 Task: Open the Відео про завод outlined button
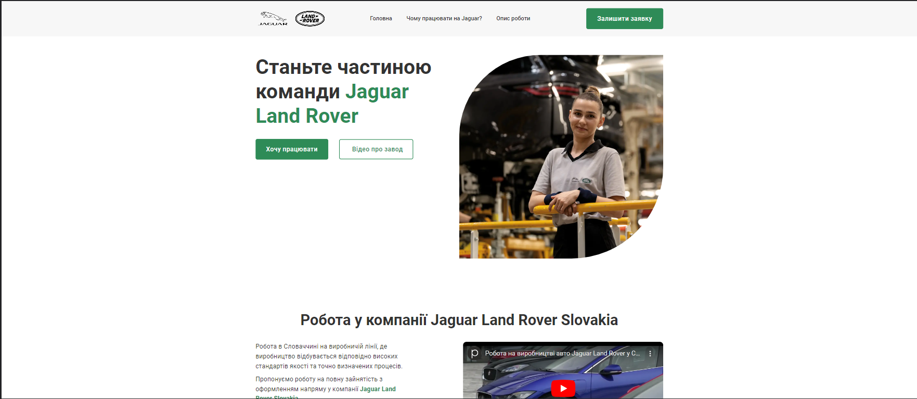[376, 149]
